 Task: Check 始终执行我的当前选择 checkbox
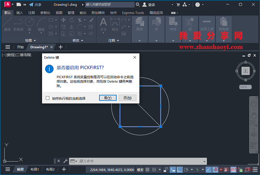pos(47,98)
